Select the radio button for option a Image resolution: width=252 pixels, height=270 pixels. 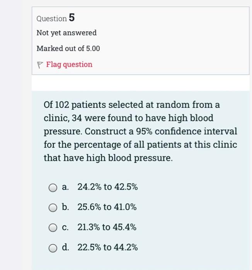pos(53,188)
